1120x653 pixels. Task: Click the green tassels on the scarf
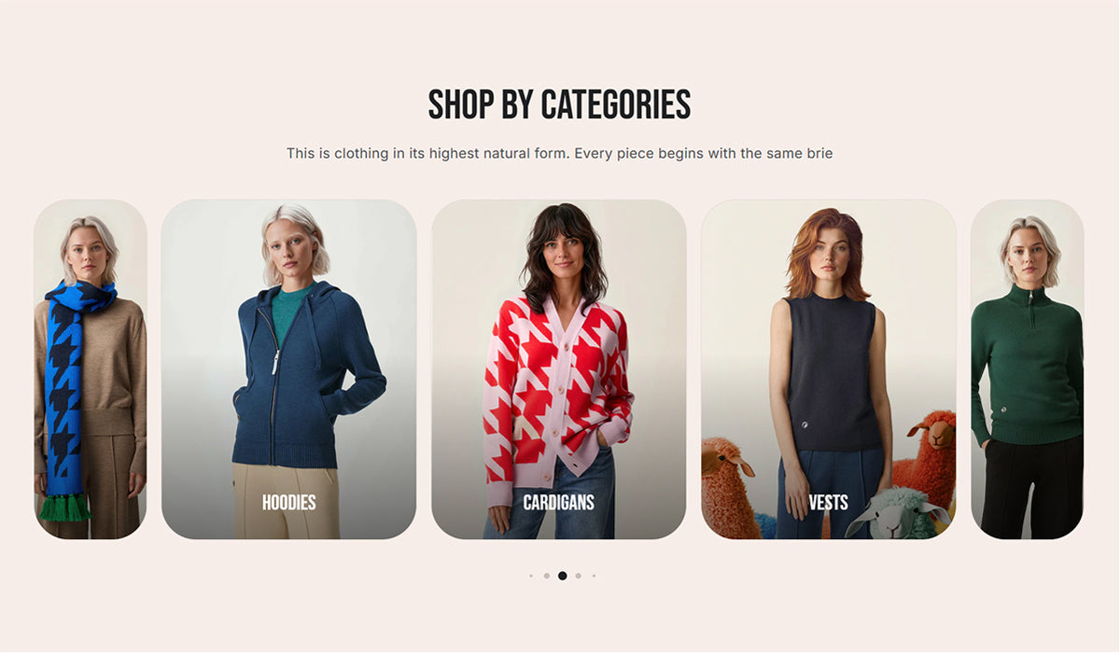(x=65, y=507)
